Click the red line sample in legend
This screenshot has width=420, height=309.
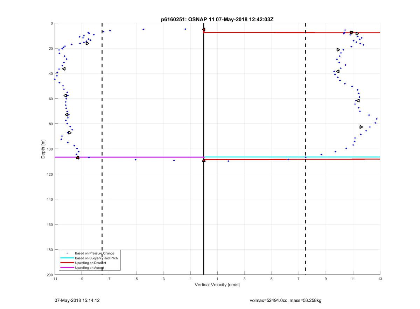pyautogui.click(x=67, y=263)
